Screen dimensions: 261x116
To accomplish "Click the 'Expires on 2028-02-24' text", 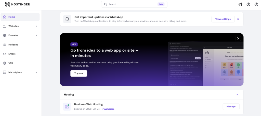I will [x=87, y=109].
